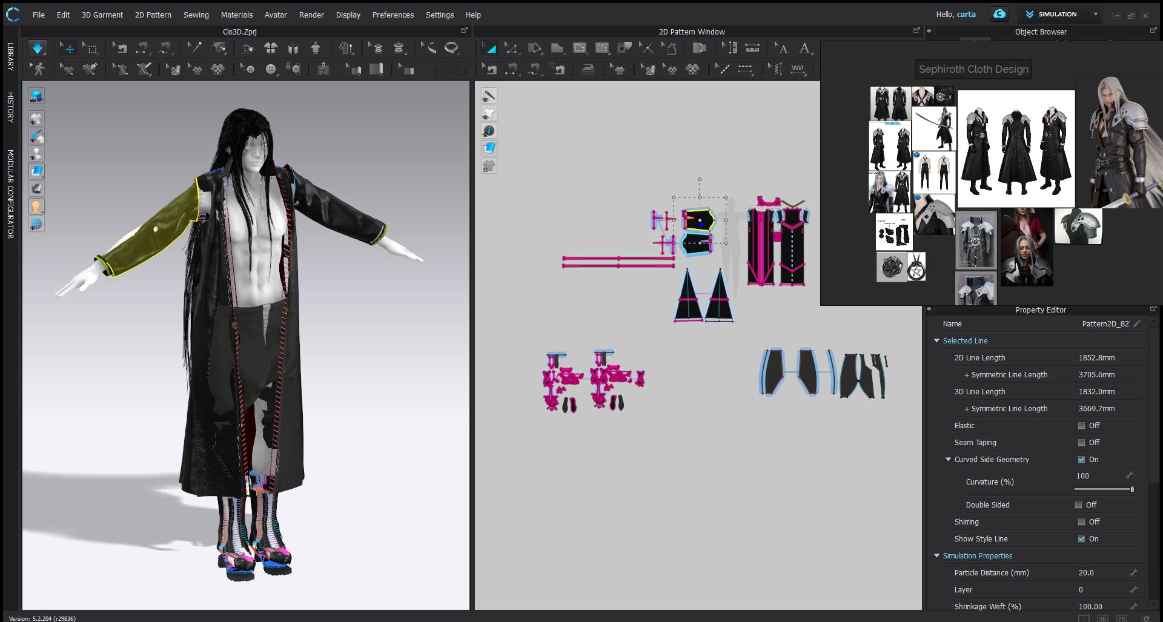The width and height of the screenshot is (1163, 622).
Task: Click the carta username link
Action: click(x=966, y=15)
